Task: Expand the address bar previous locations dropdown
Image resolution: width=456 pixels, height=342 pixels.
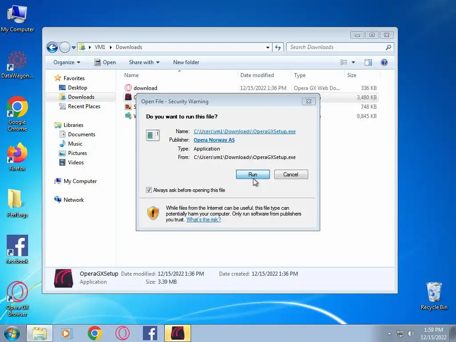Action: point(268,47)
